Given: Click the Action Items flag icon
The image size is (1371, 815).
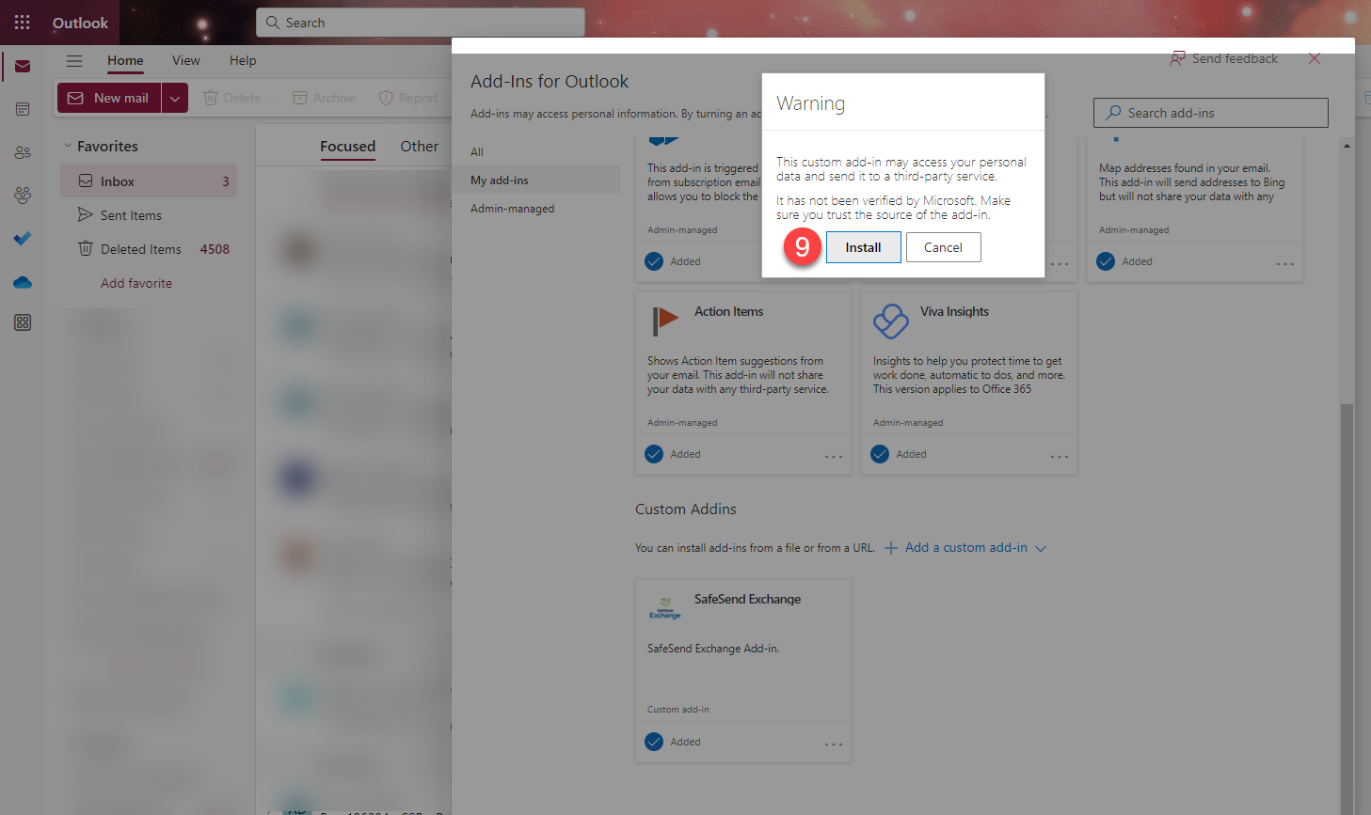Looking at the screenshot, I should tap(665, 321).
